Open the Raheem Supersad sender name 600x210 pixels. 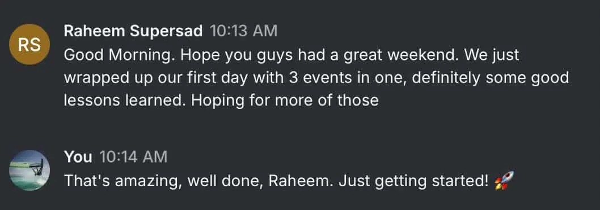[133, 31]
